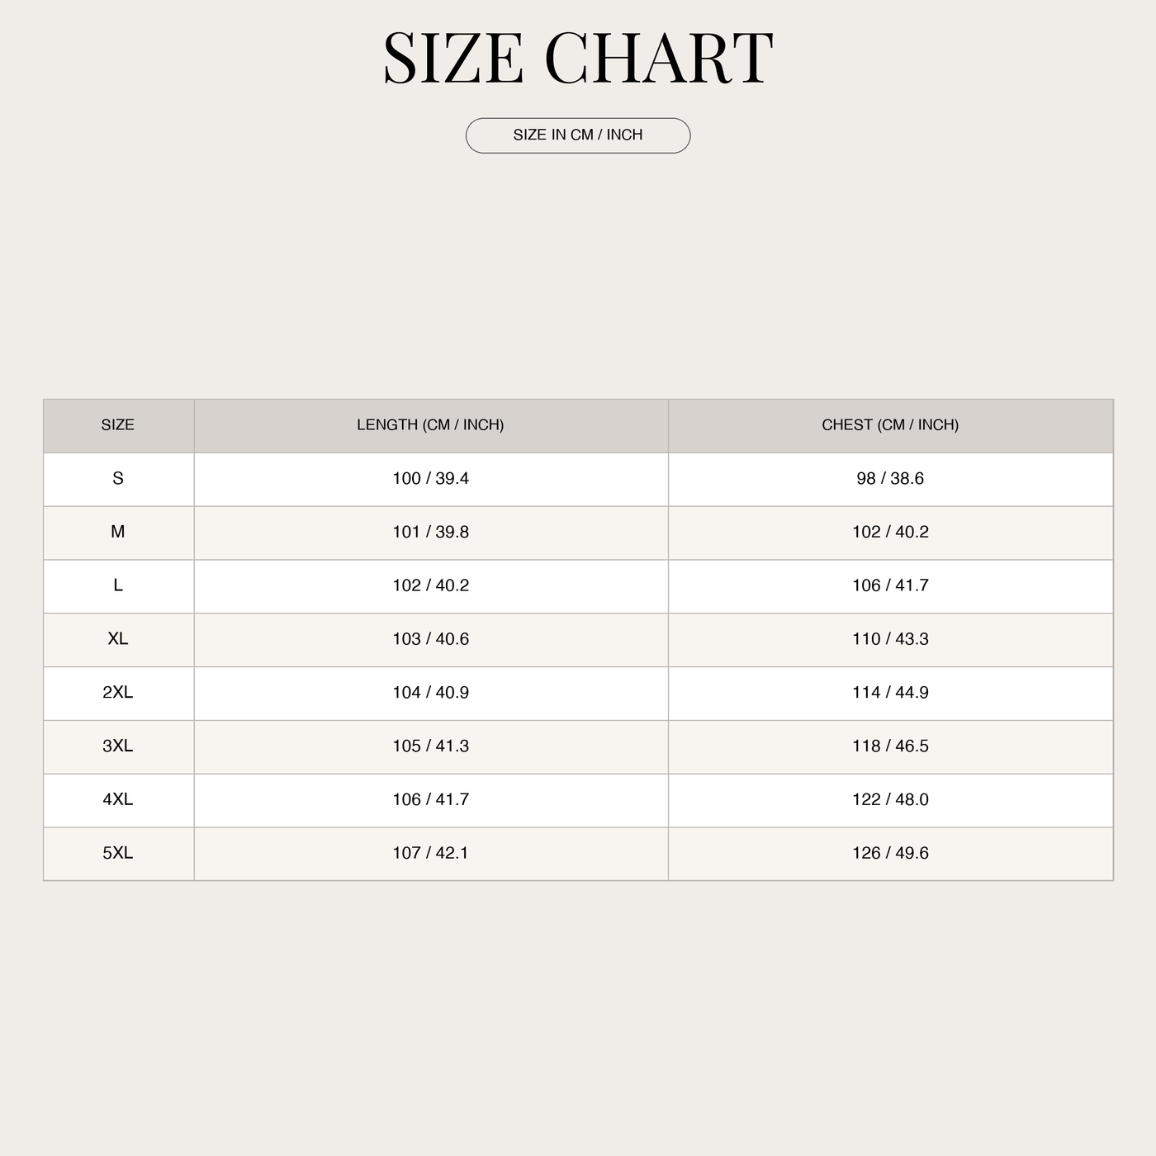Select the LENGTH (CM / INCH) header

coord(430,425)
